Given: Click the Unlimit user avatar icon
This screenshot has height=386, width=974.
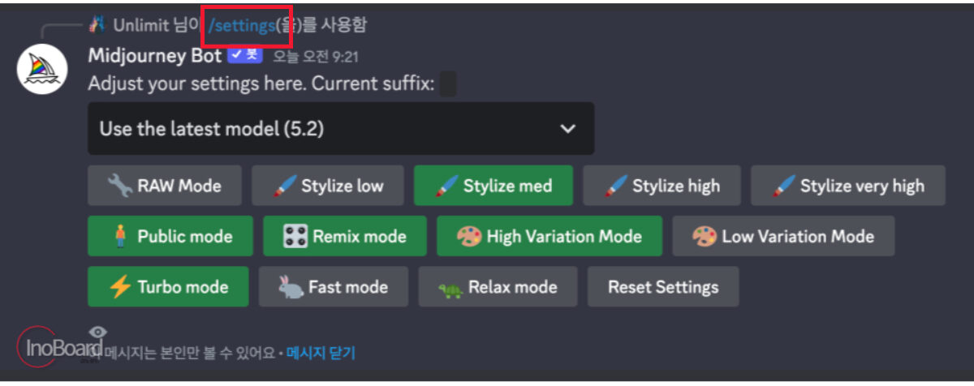Looking at the screenshot, I should point(97,25).
